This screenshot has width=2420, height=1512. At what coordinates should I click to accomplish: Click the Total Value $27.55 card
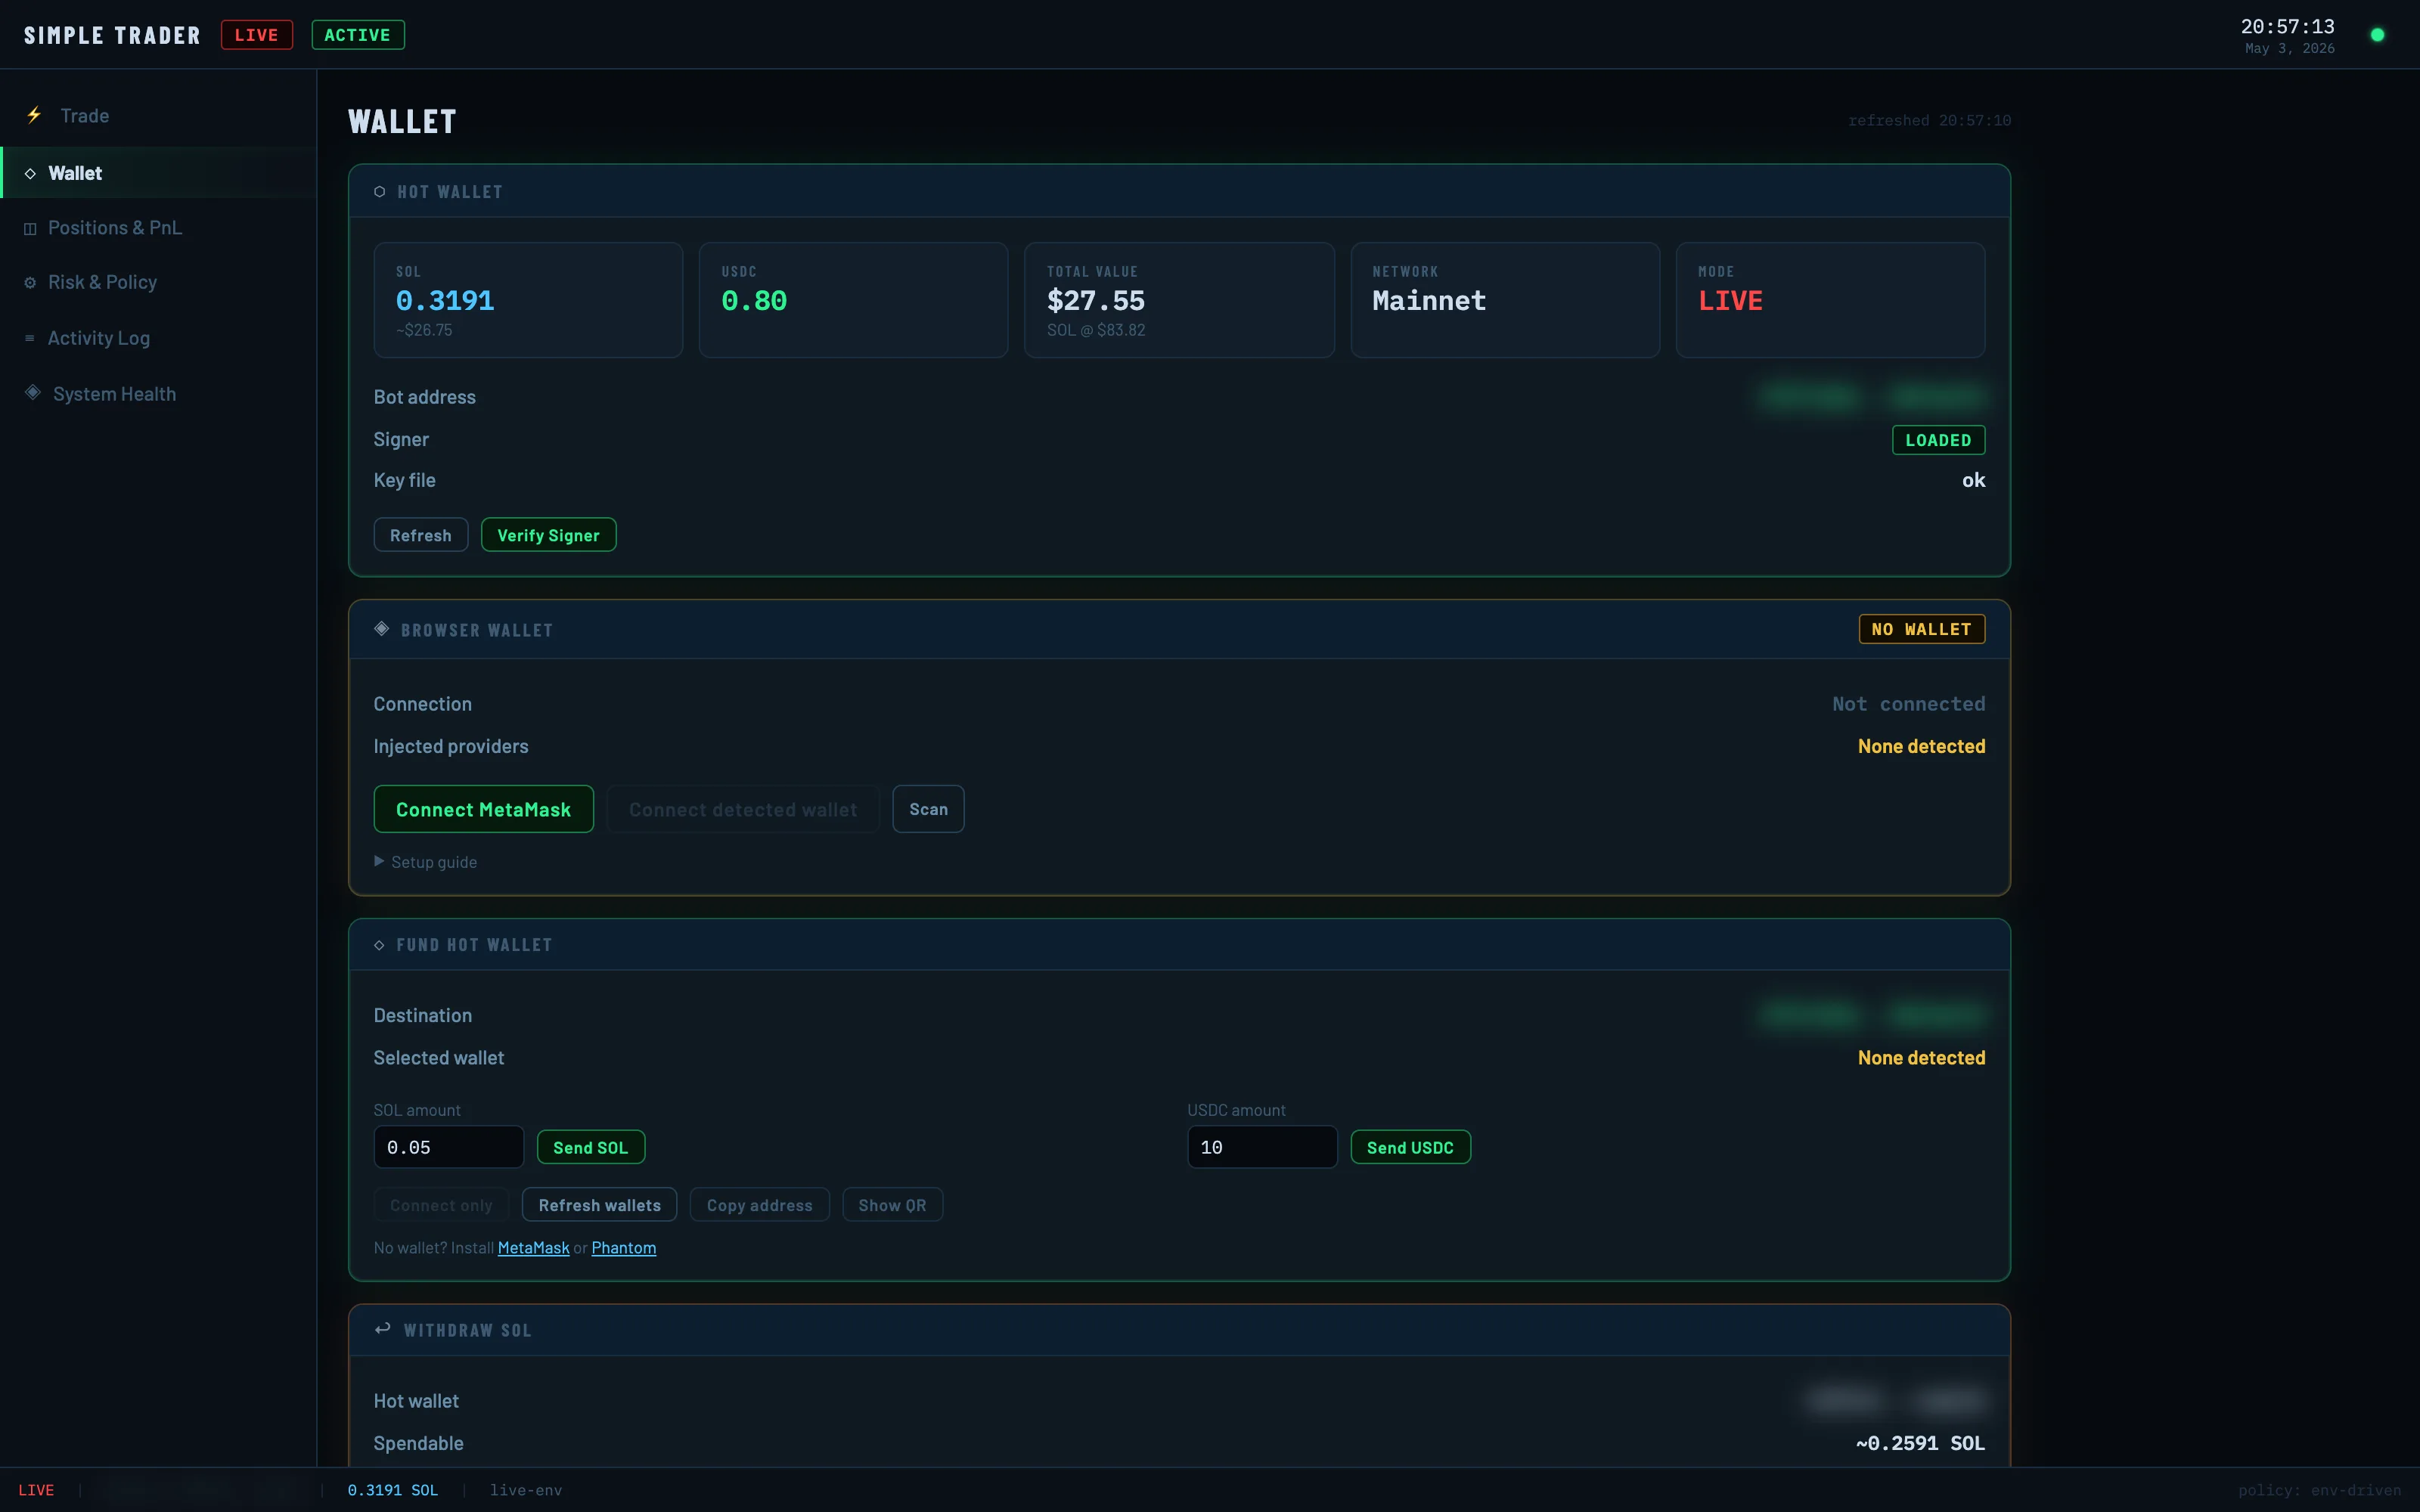[x=1179, y=300]
